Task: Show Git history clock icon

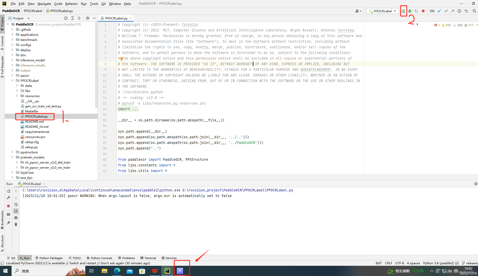Action: (459, 11)
